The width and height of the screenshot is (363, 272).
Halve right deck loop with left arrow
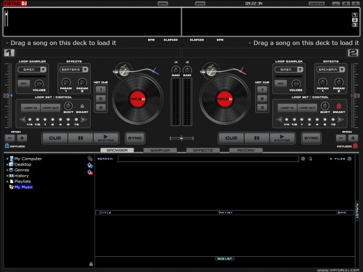(x=279, y=119)
